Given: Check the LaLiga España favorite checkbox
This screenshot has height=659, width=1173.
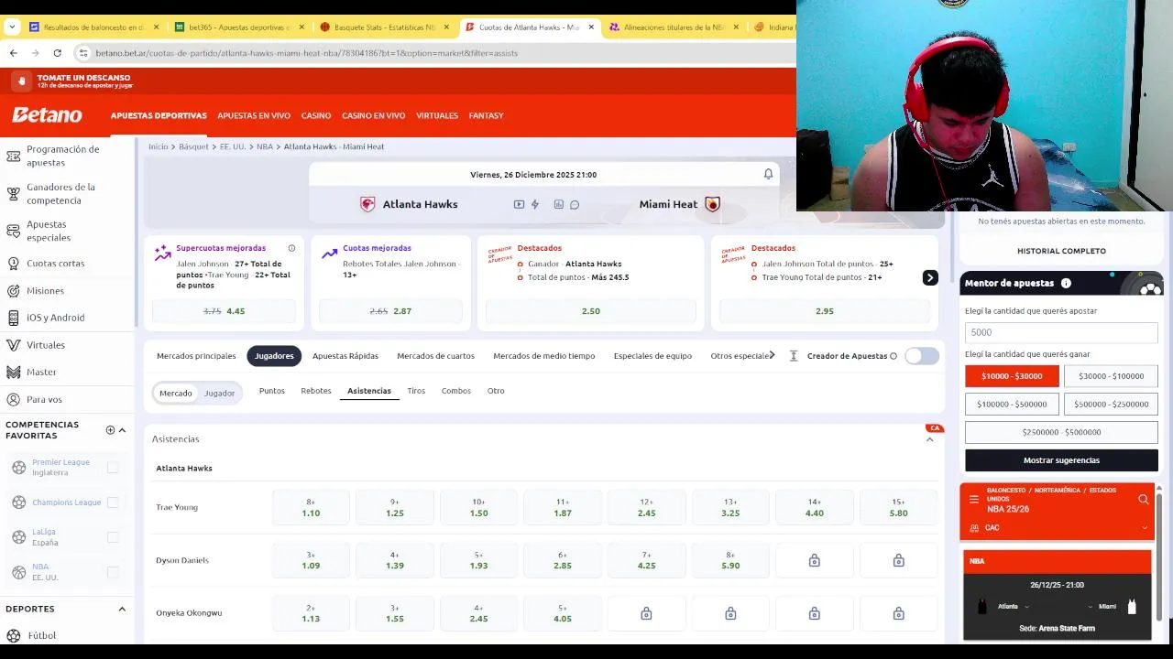Looking at the screenshot, I should coord(113,537).
